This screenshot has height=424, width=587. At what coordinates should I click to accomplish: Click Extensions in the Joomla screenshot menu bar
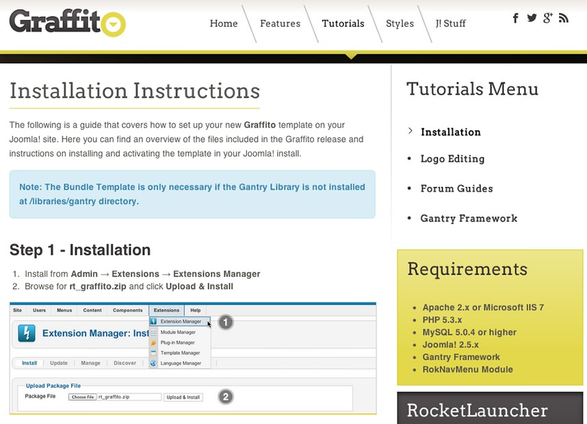tap(166, 310)
